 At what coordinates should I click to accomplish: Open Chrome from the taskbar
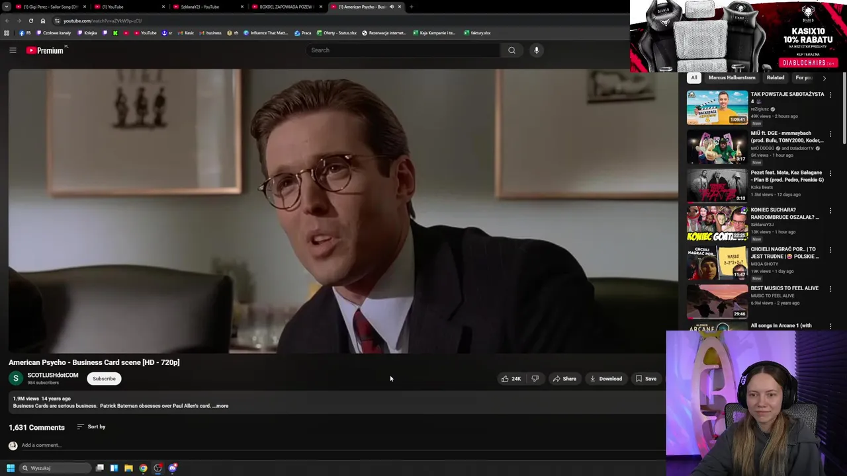(x=143, y=468)
